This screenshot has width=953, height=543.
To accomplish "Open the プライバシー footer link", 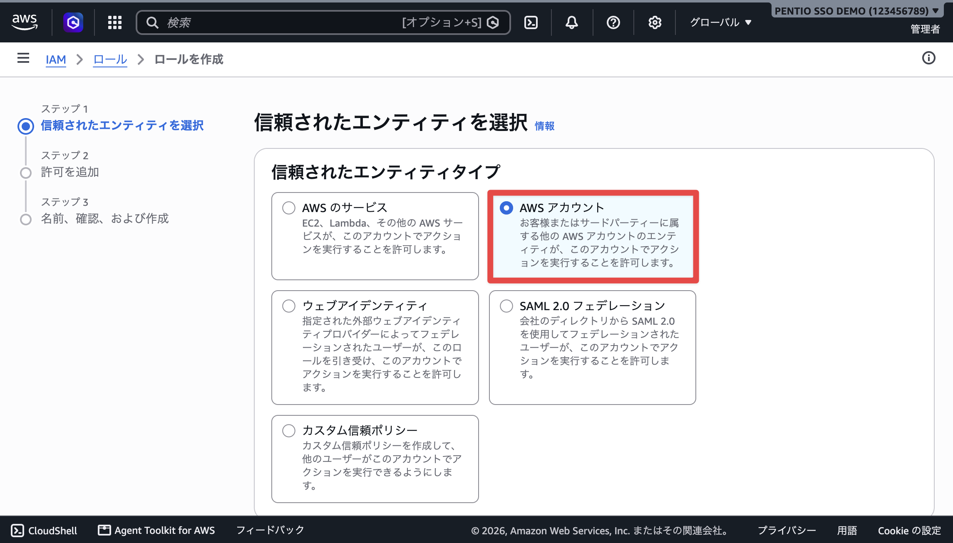I will pyautogui.click(x=787, y=531).
